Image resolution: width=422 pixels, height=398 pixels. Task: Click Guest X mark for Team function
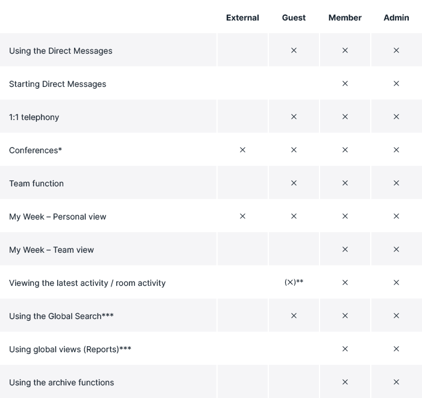click(294, 183)
